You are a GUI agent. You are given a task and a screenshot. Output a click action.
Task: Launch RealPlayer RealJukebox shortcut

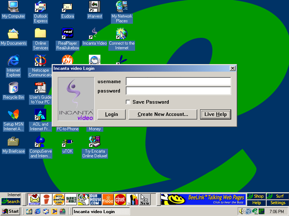pos(68,34)
